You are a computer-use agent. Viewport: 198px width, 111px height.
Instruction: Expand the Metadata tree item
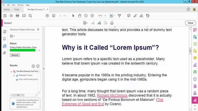click(x=14, y=76)
